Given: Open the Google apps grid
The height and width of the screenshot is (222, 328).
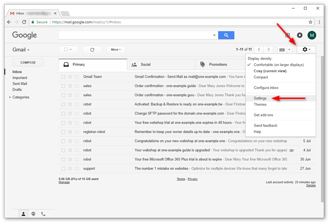Looking at the screenshot, I should (x=288, y=35).
